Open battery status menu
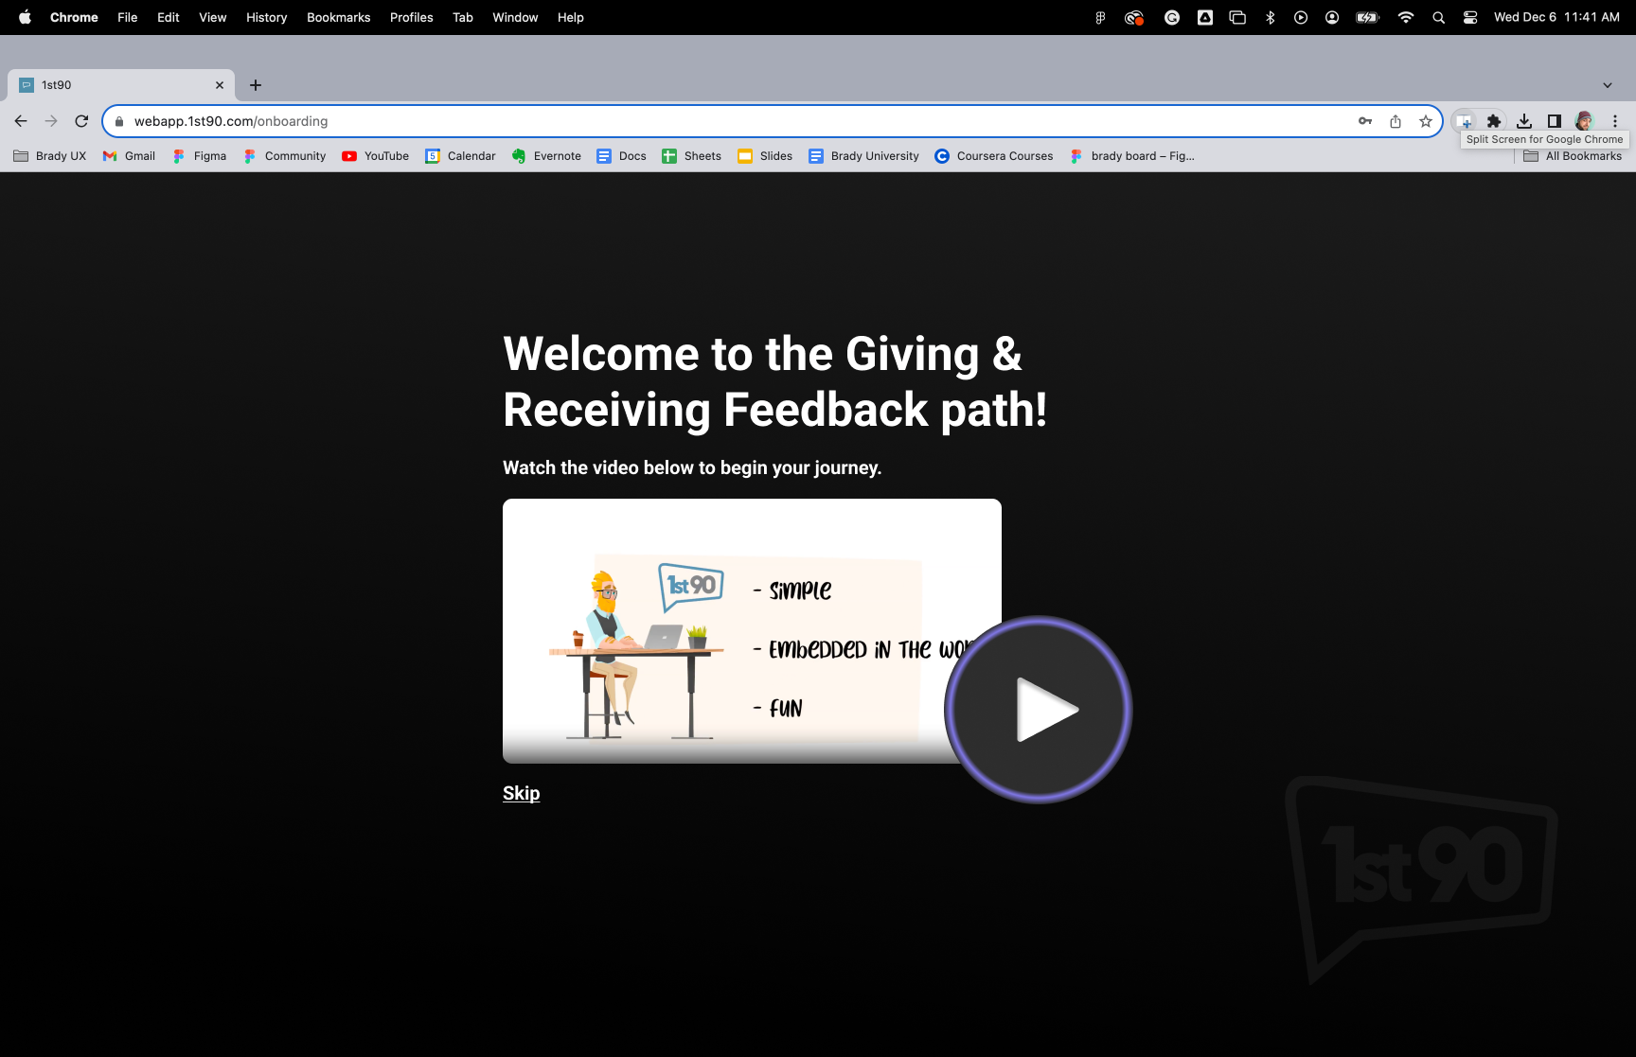Screen dimensions: 1636x1057 click(1368, 17)
